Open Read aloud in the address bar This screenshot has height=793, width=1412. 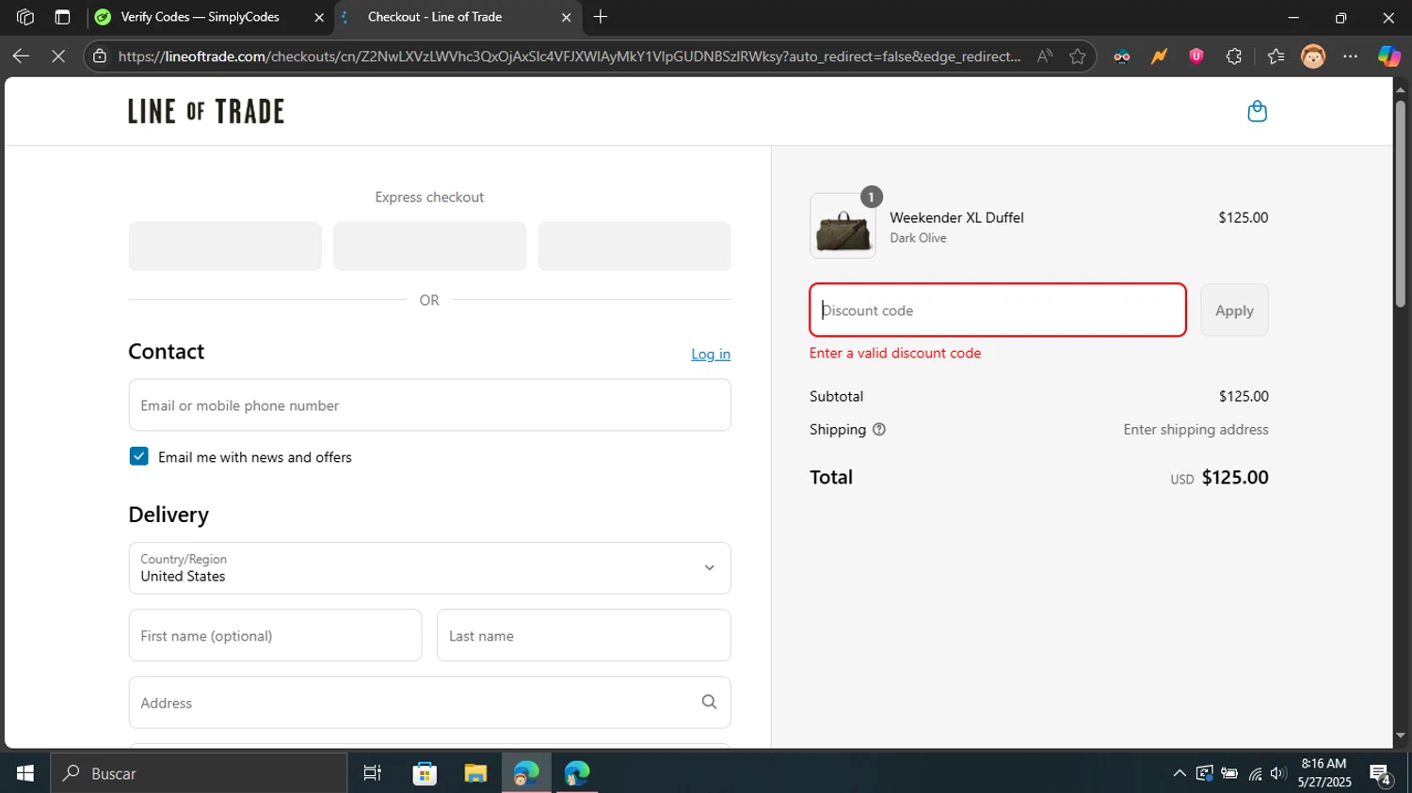(x=1044, y=56)
